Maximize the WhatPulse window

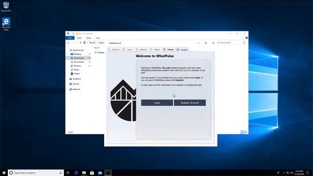206,43
